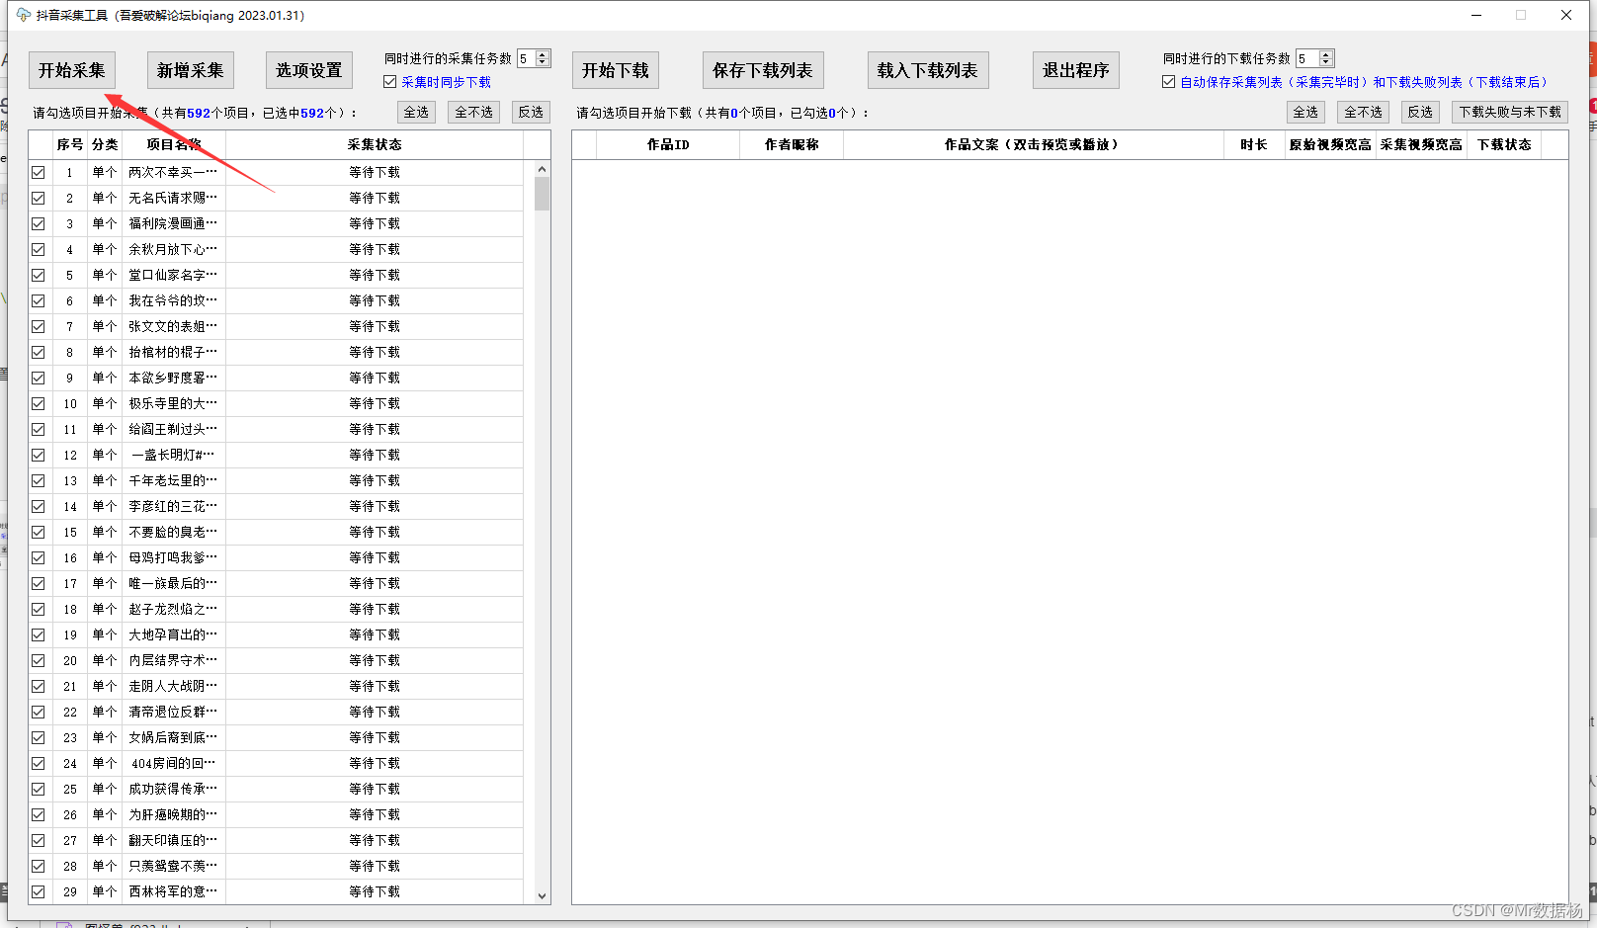
Task: Open 选项设置 options
Action: pos(309,70)
